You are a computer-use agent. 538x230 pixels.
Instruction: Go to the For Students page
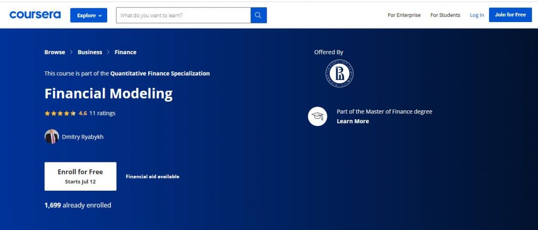(x=445, y=15)
